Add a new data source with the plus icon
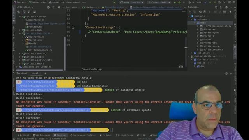 [x=190, y=12]
